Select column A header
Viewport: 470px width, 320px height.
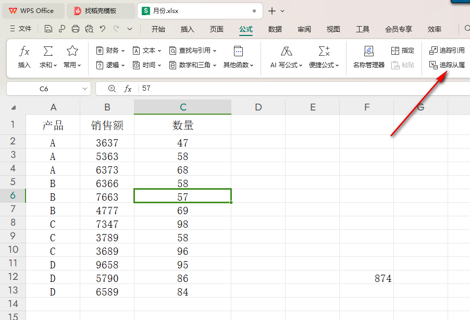click(53, 107)
